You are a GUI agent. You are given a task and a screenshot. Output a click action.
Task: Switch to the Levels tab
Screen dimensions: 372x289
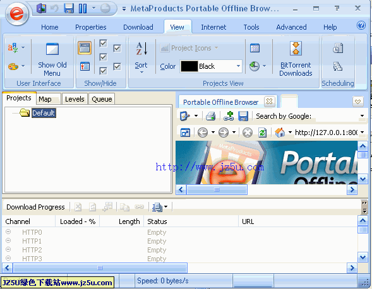pos(75,99)
